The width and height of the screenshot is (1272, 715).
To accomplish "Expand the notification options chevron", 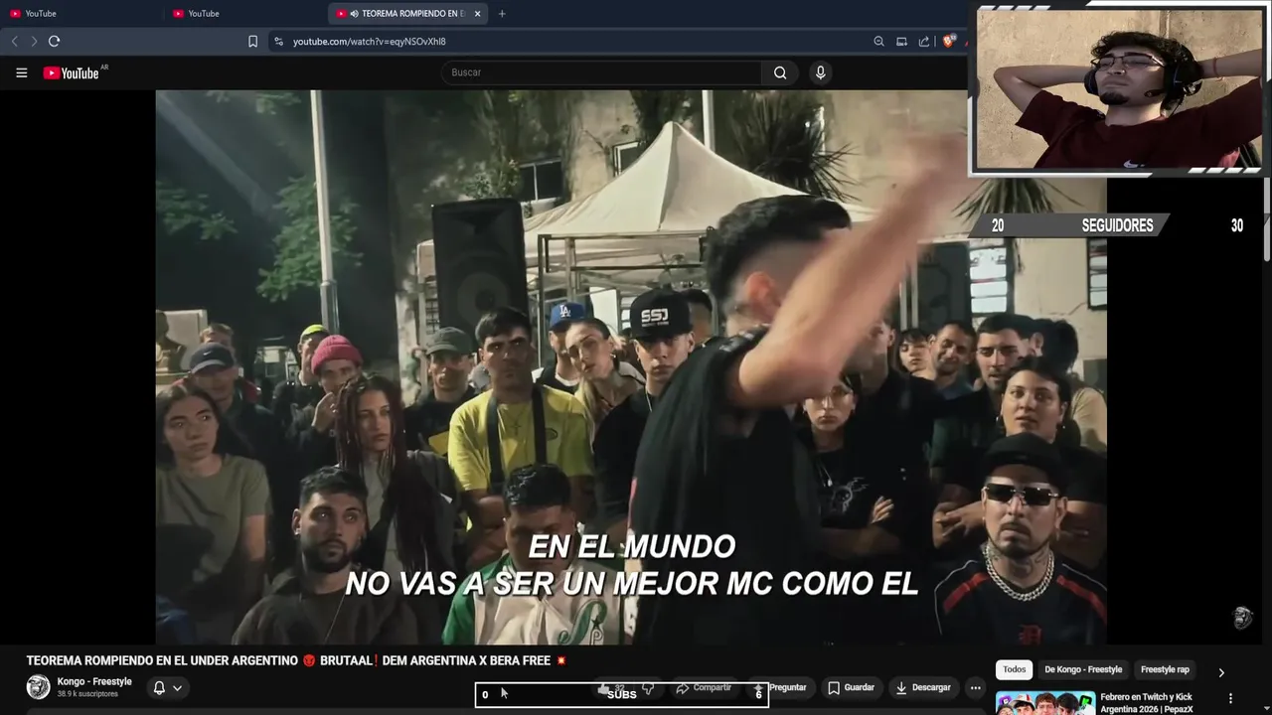I will tap(177, 687).
